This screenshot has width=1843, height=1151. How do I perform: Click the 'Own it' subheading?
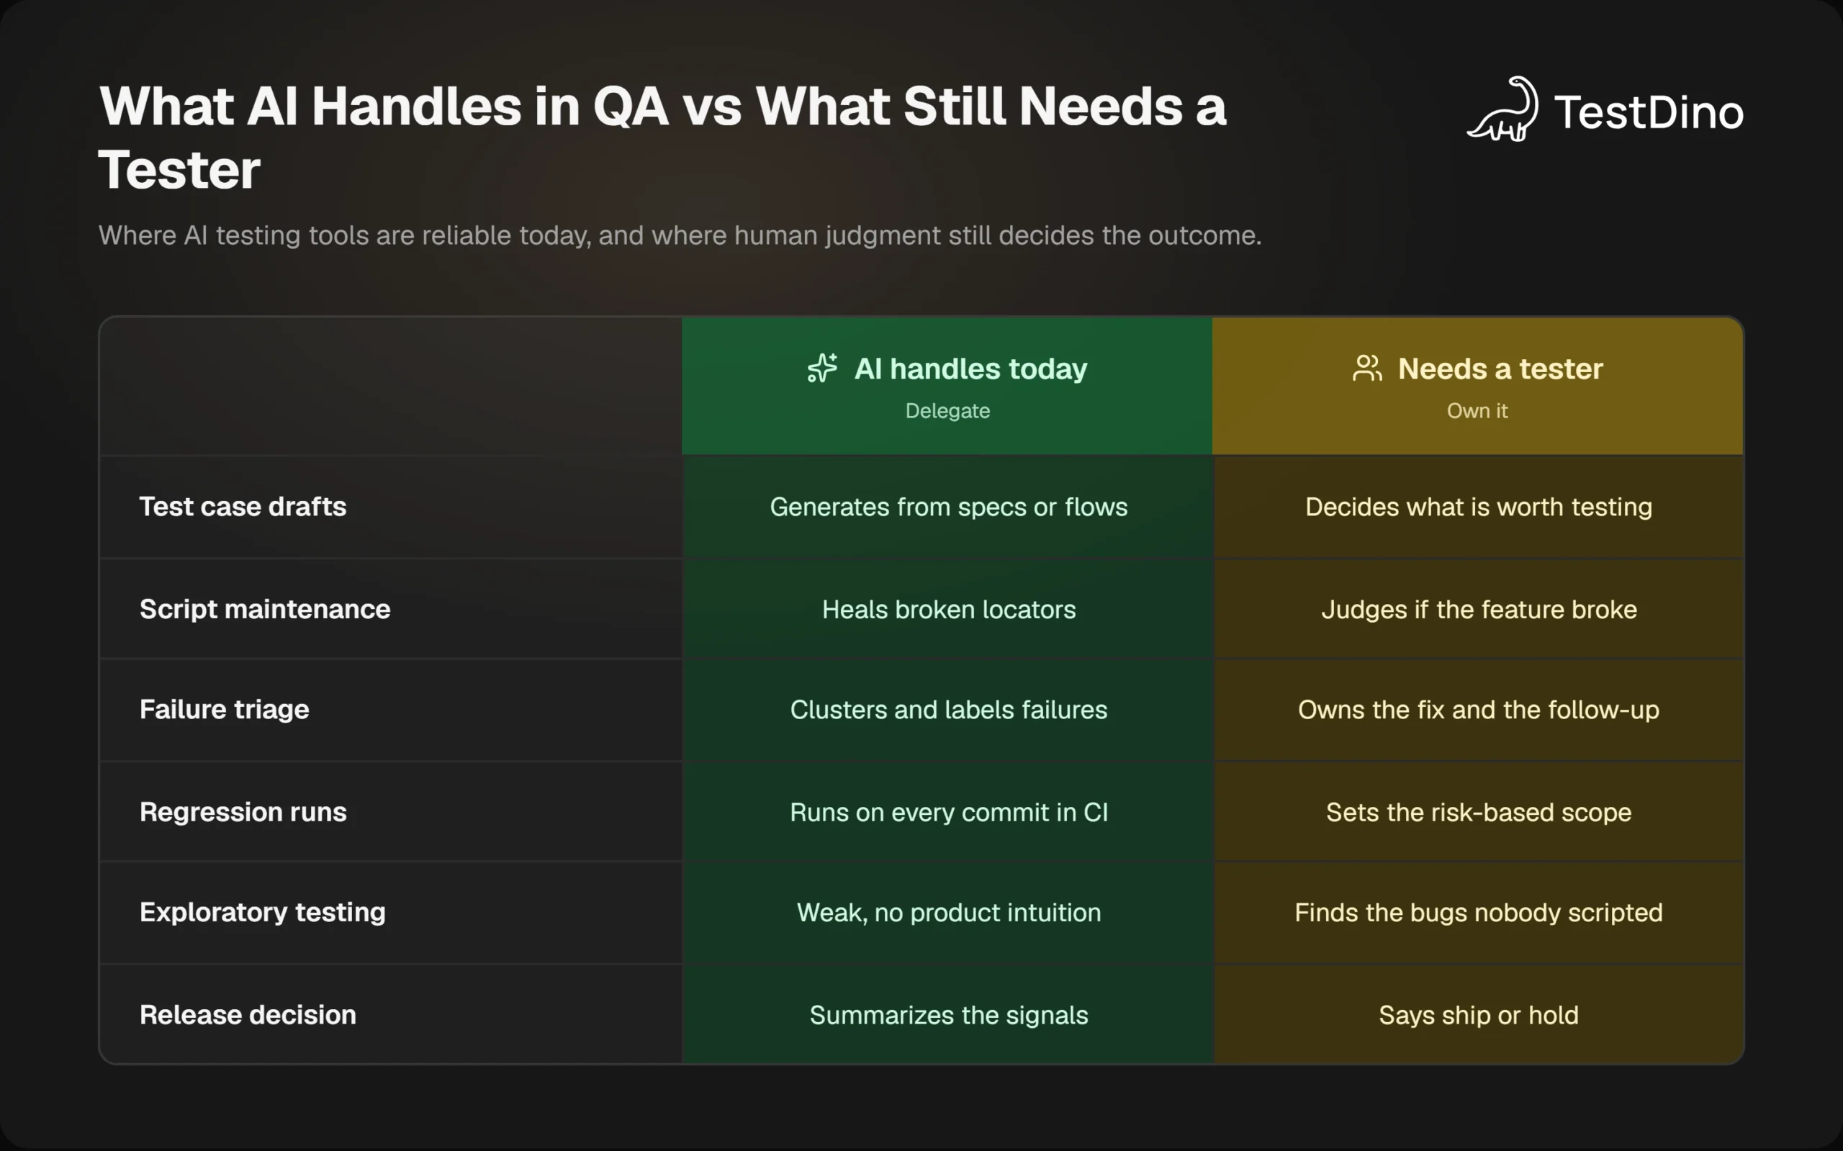coord(1477,411)
